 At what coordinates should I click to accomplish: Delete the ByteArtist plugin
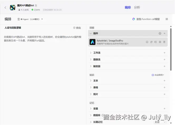pos(164,42)
